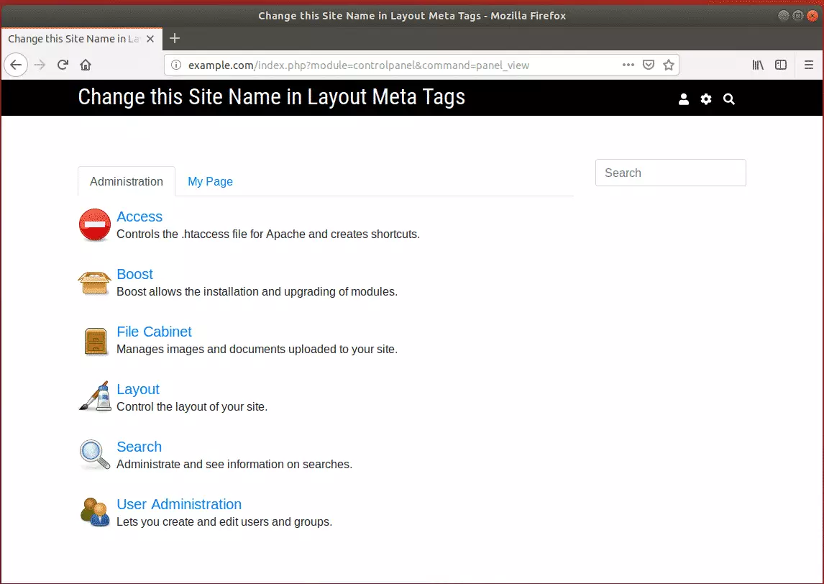Viewport: 824px width, 584px height.
Task: Click the browser forward arrow
Action: [x=40, y=65]
